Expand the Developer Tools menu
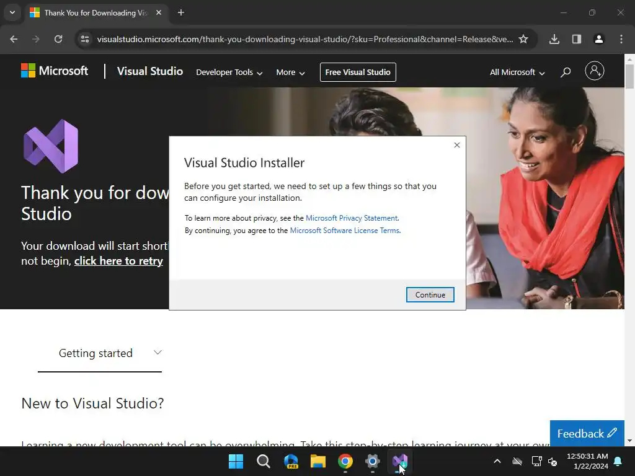The width and height of the screenshot is (635, 476). 229,72
